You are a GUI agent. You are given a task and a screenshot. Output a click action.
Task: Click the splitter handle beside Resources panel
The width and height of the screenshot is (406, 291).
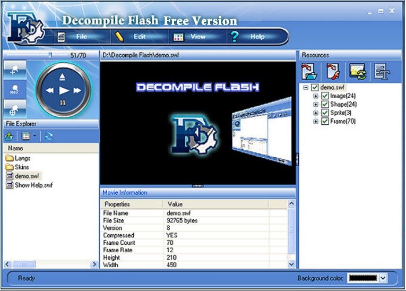(297, 159)
